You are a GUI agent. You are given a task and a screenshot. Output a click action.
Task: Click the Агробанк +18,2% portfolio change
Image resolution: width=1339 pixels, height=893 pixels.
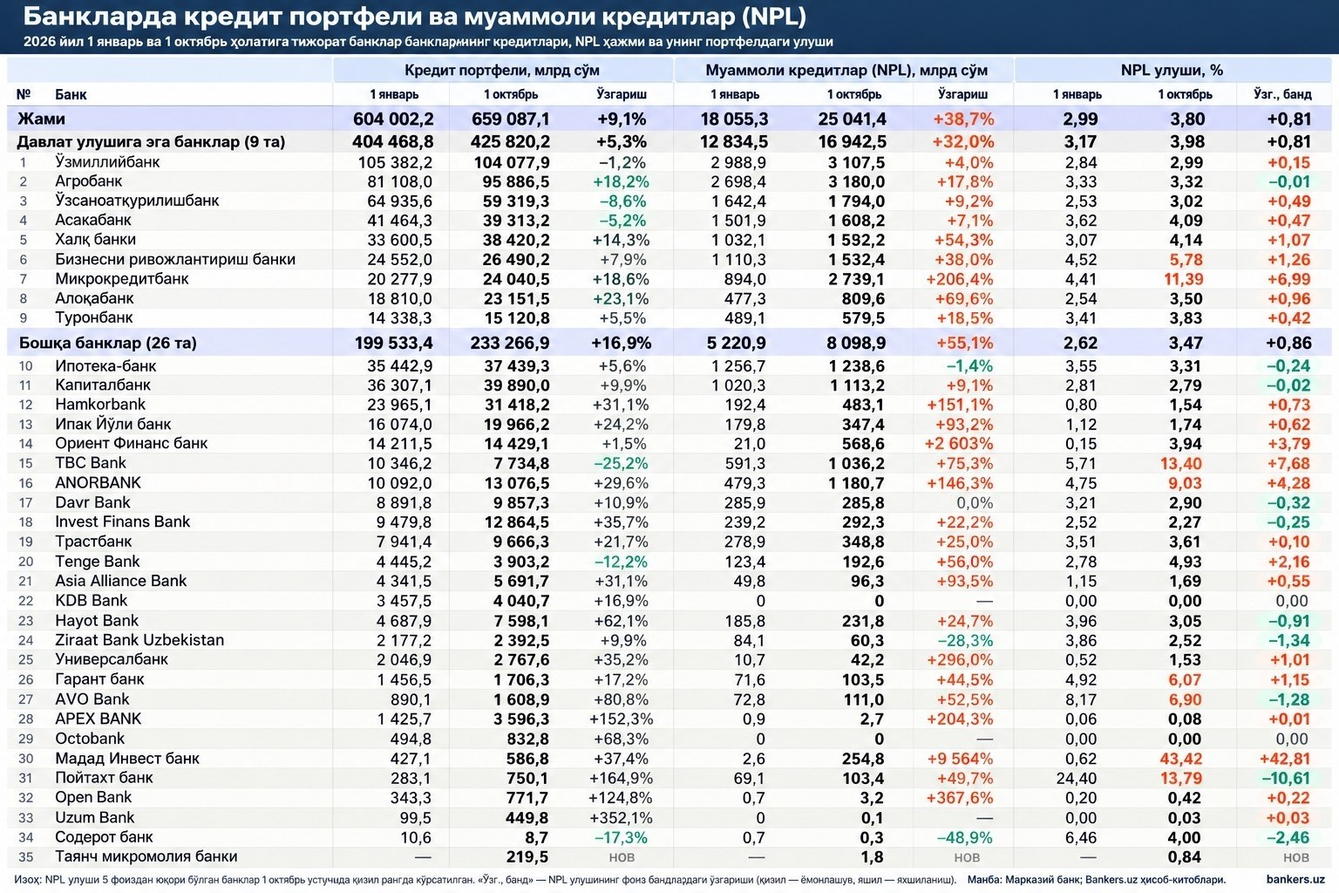point(621,181)
